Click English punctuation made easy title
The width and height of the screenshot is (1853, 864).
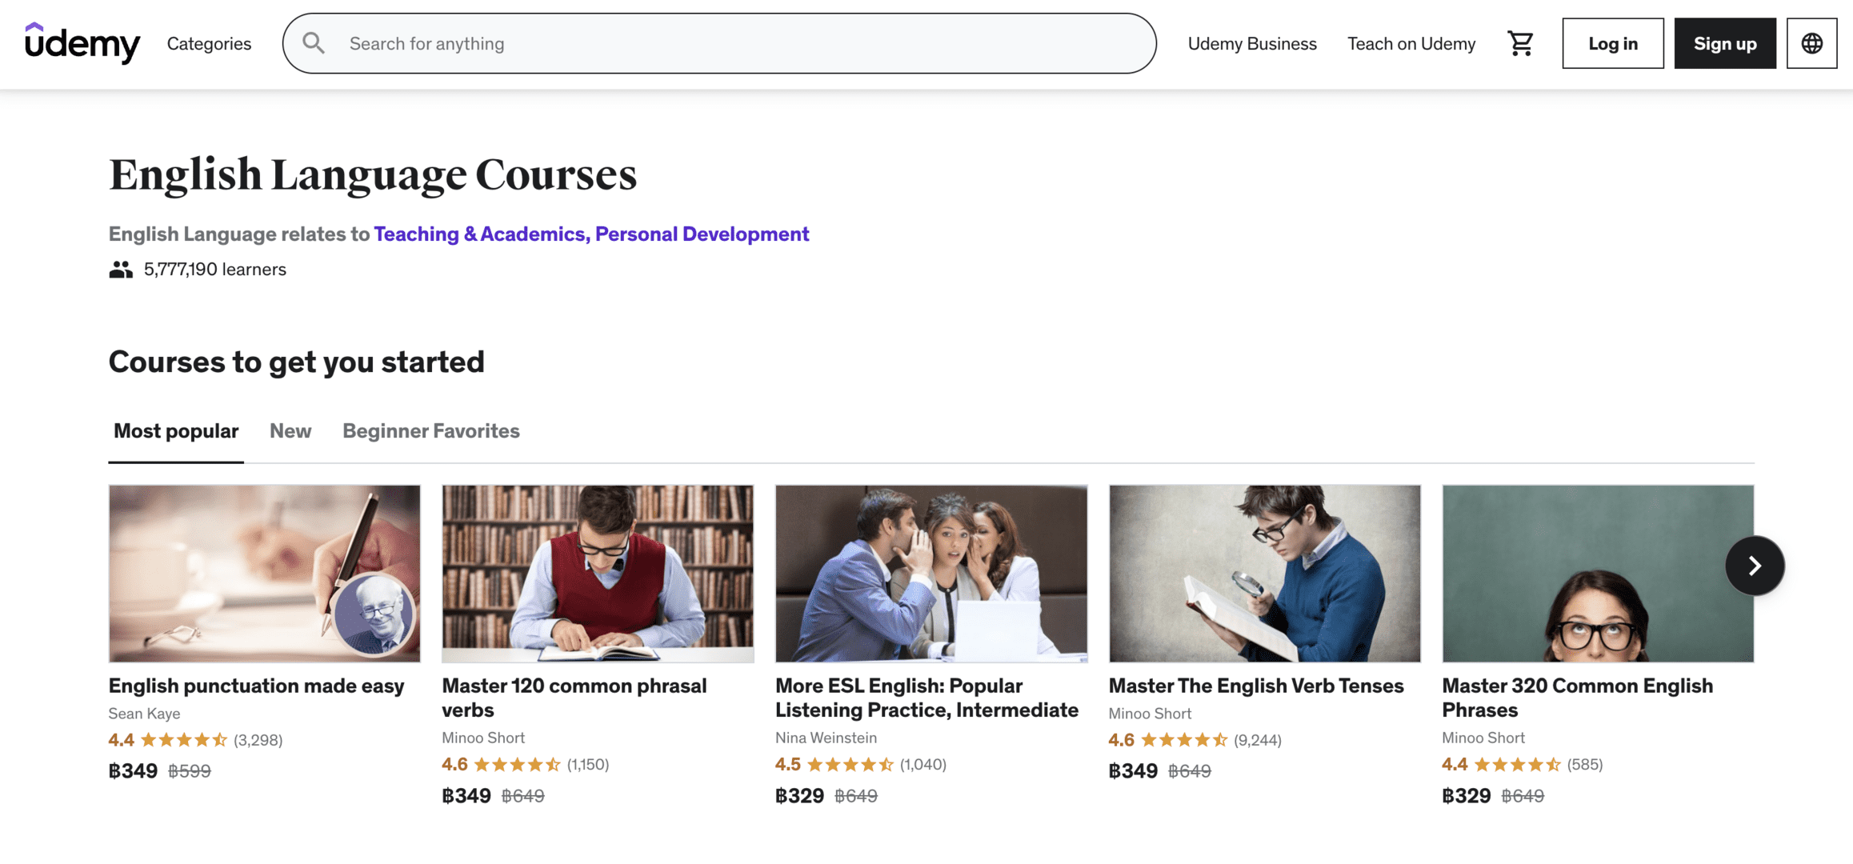click(257, 686)
